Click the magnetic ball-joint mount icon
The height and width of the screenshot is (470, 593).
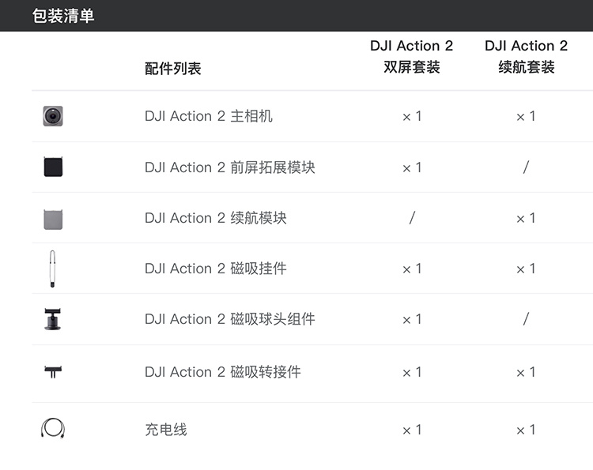click(52, 319)
